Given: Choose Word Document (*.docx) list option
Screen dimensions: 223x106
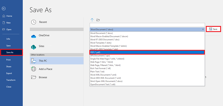Looking at the screenshot, I should coord(147,33).
